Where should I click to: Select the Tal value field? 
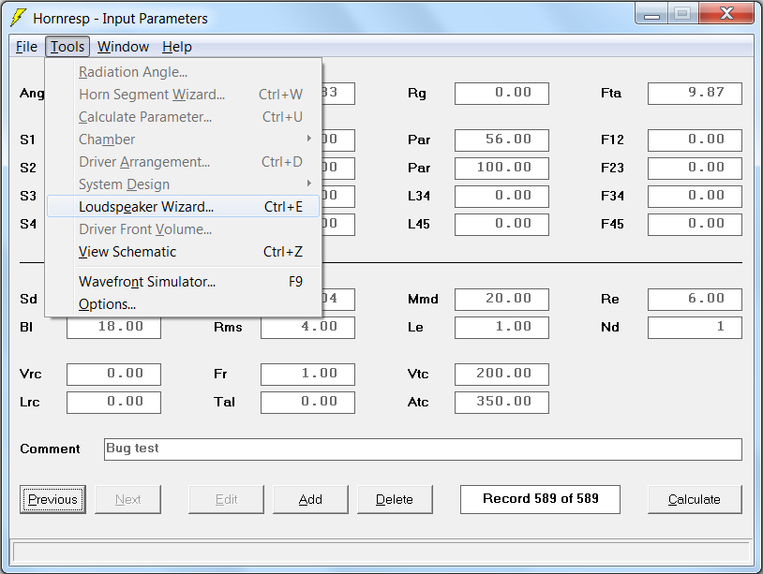tap(308, 403)
